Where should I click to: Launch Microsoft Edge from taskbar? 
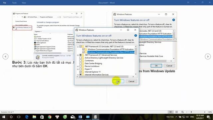click(27, 117)
